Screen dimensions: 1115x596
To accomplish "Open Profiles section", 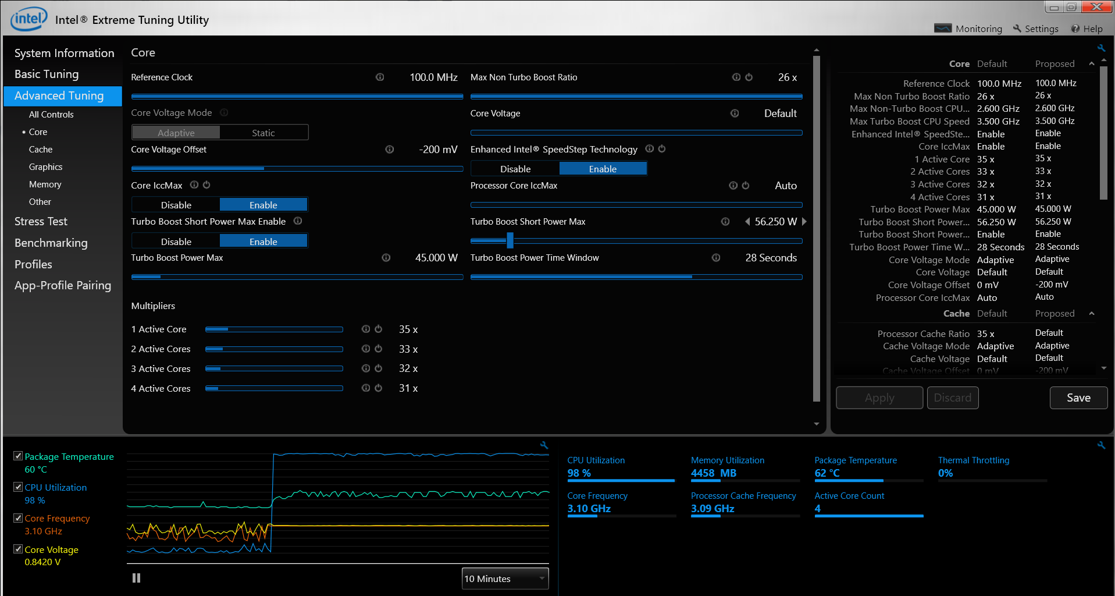I will pos(33,264).
